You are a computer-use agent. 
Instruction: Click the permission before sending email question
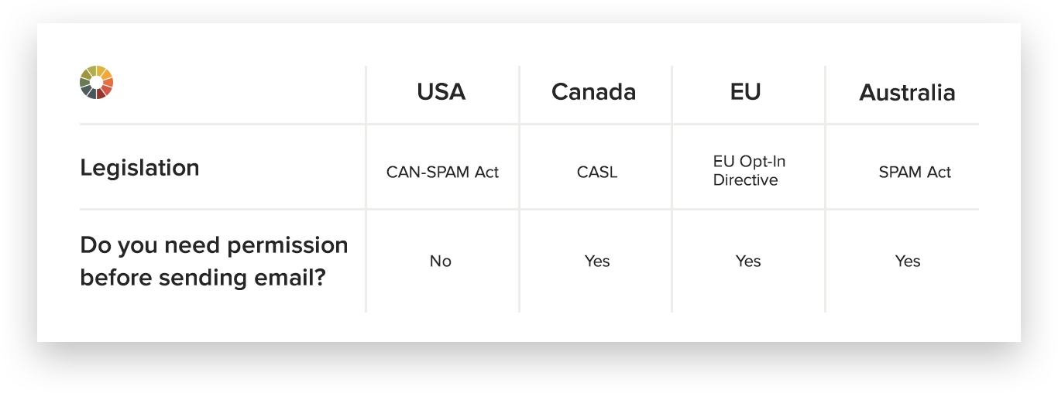(x=214, y=261)
